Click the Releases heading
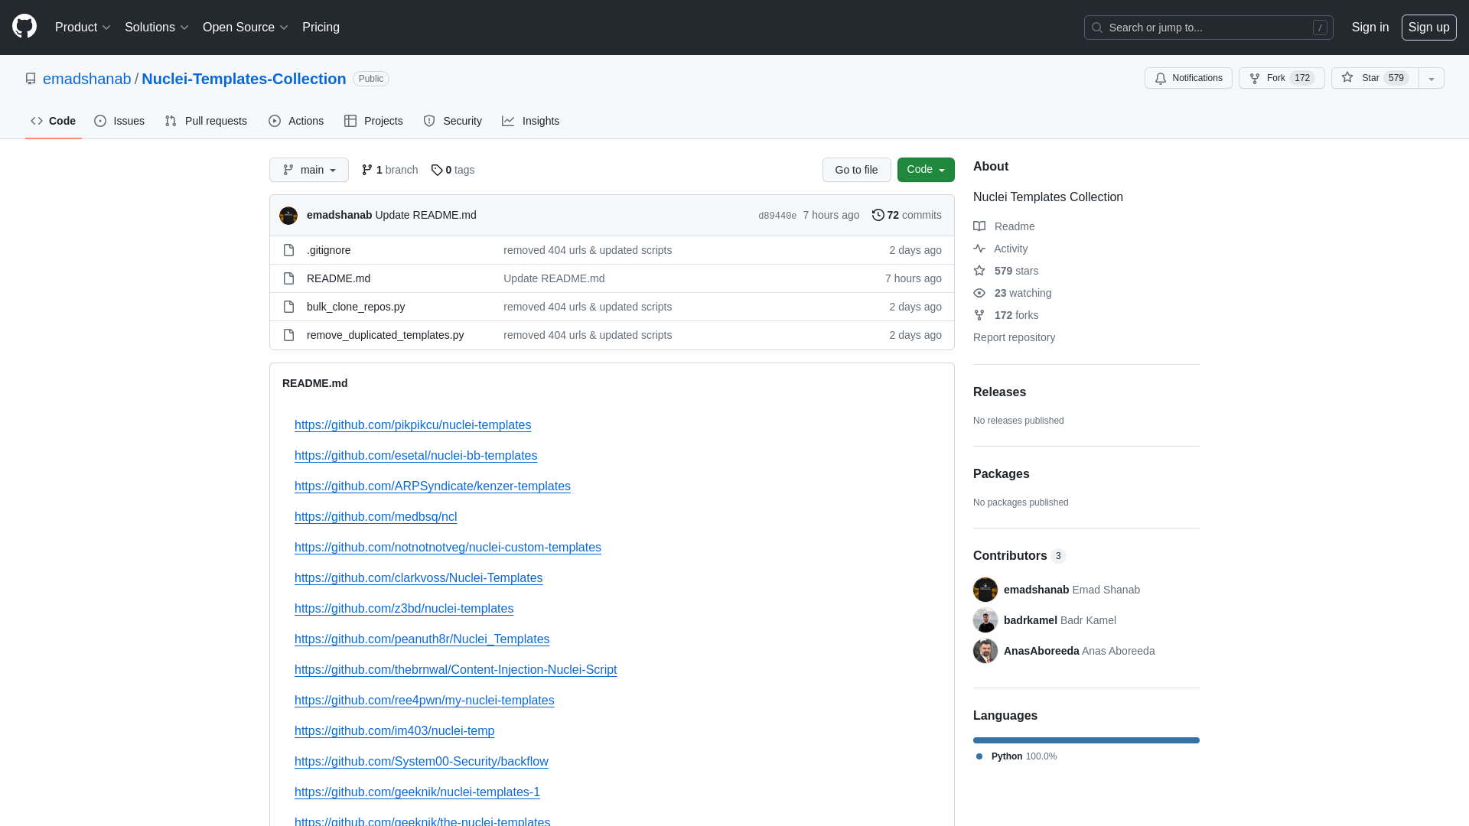This screenshot has width=1469, height=826. click(999, 392)
